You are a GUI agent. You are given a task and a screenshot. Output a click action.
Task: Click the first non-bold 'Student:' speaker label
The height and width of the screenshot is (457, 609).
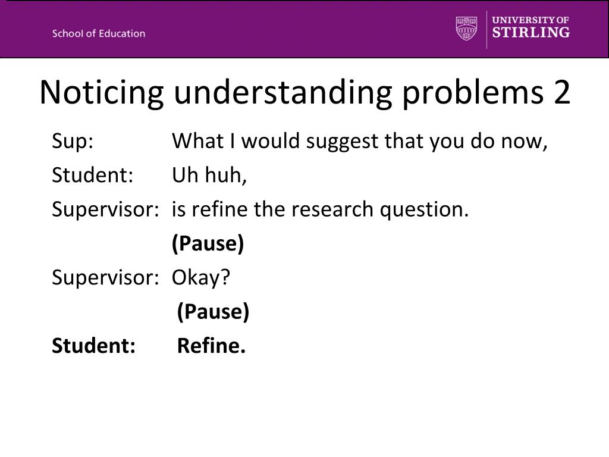[92, 175]
